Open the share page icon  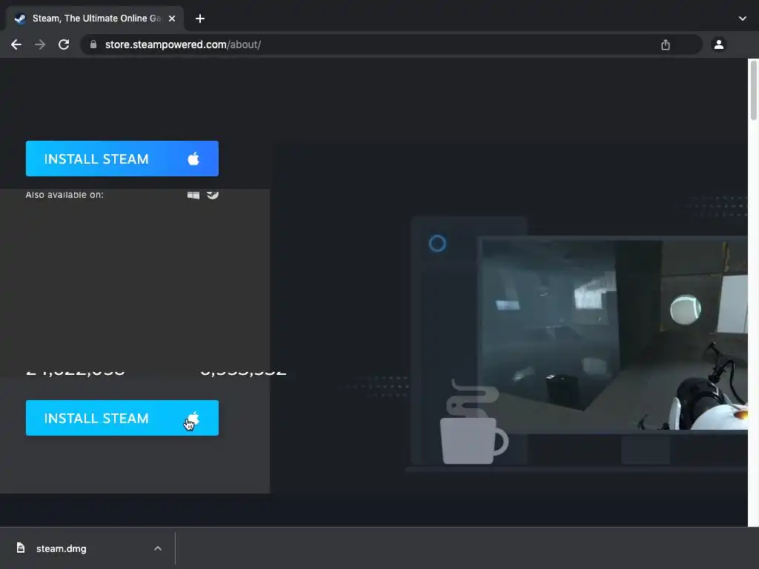pos(666,44)
